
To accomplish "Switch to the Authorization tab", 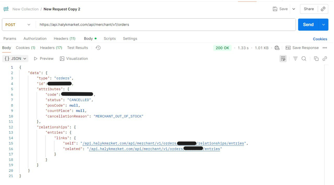I will tap(35, 38).
